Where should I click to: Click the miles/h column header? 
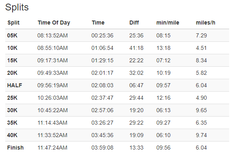[205, 23]
